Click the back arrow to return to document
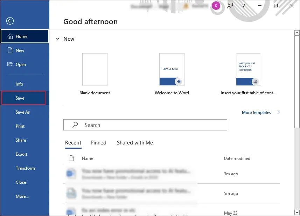 click(x=10, y=21)
